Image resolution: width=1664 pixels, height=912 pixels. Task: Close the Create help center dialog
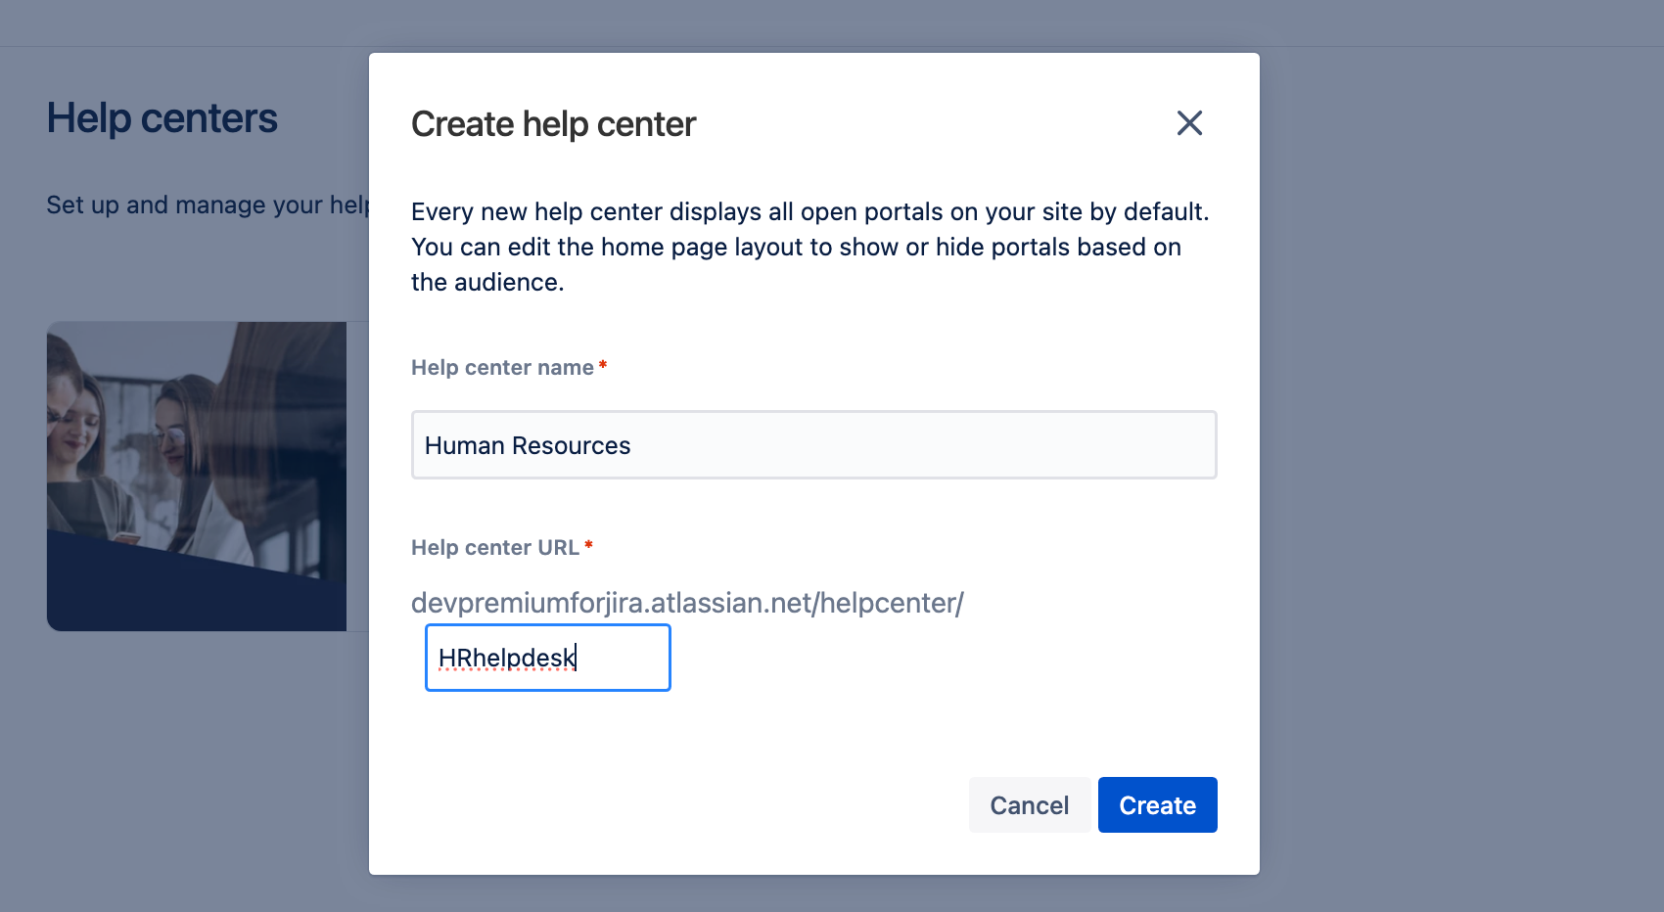tap(1189, 123)
